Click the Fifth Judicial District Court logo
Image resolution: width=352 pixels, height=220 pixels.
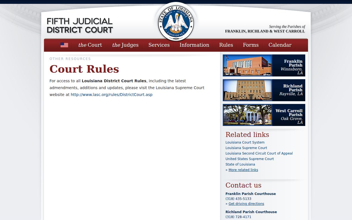(x=80, y=26)
